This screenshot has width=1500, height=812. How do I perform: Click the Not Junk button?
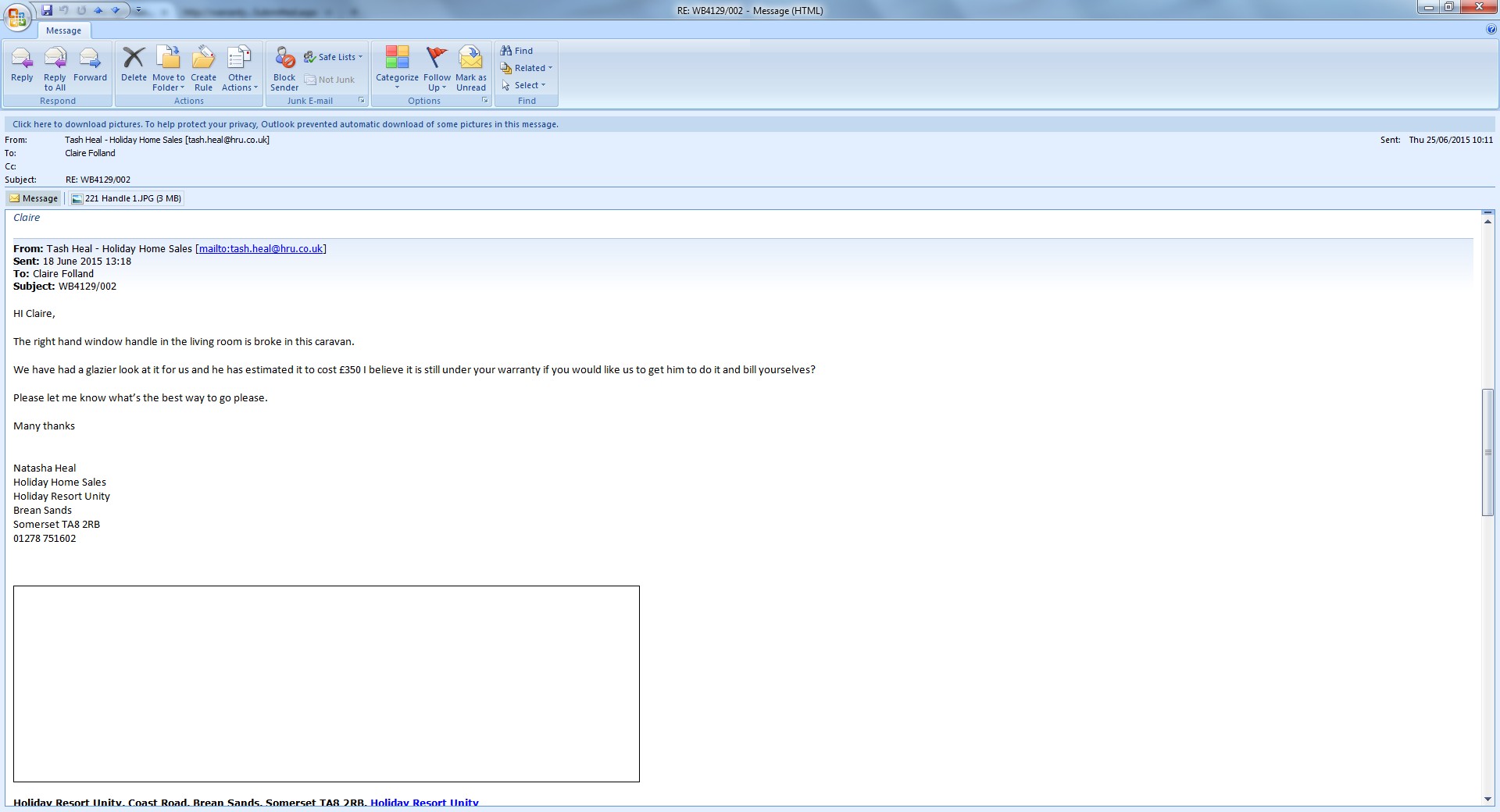pos(330,80)
